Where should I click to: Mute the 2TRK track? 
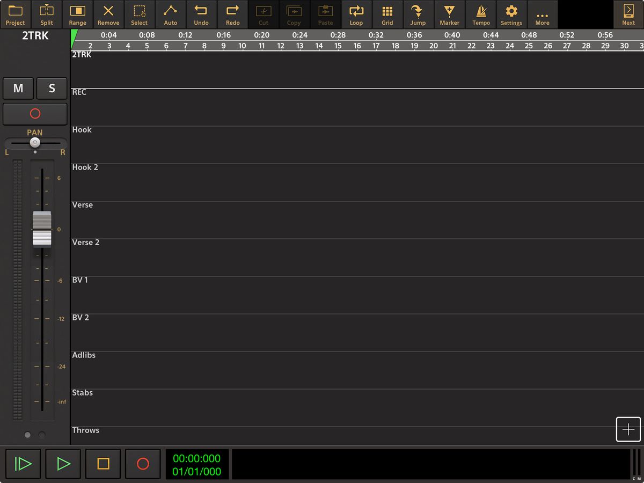pos(18,89)
